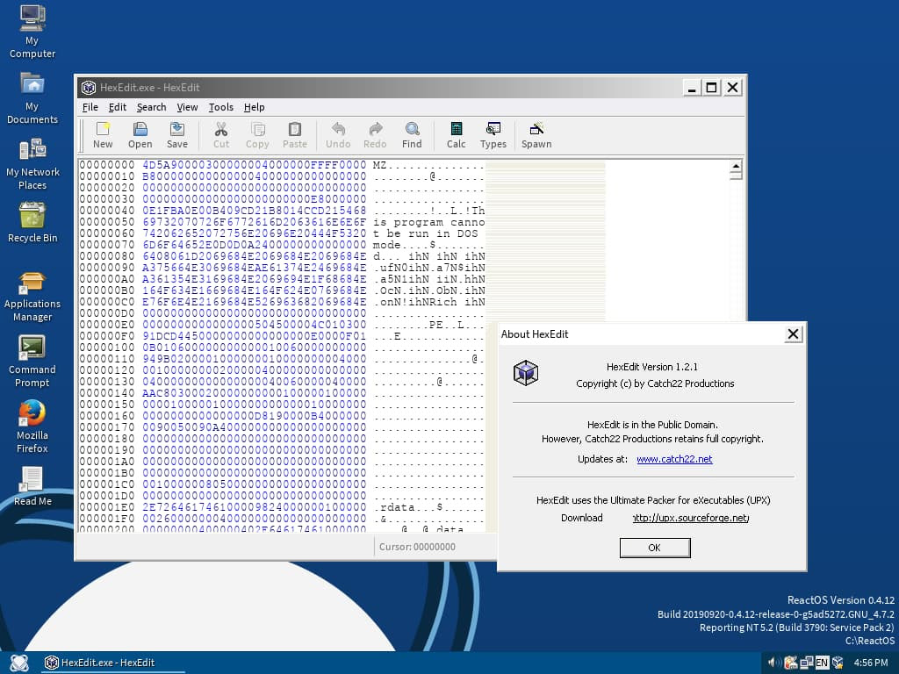Image resolution: width=899 pixels, height=674 pixels.
Task: Open the Types toolbar tool
Action: pyautogui.click(x=493, y=129)
